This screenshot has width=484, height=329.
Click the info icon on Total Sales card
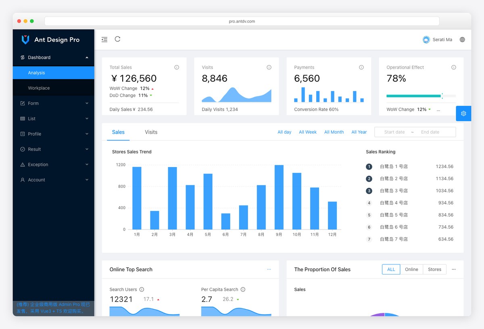point(177,67)
